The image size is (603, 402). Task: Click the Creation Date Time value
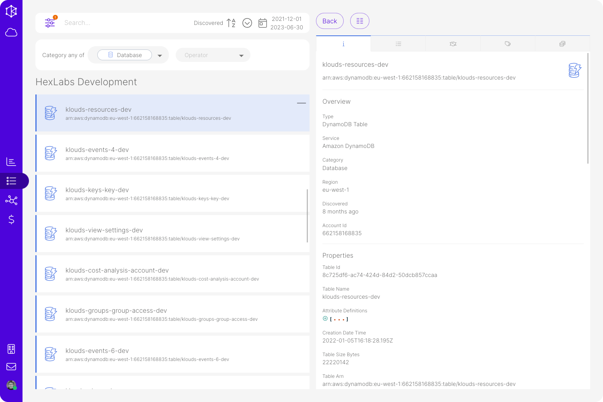358,340
